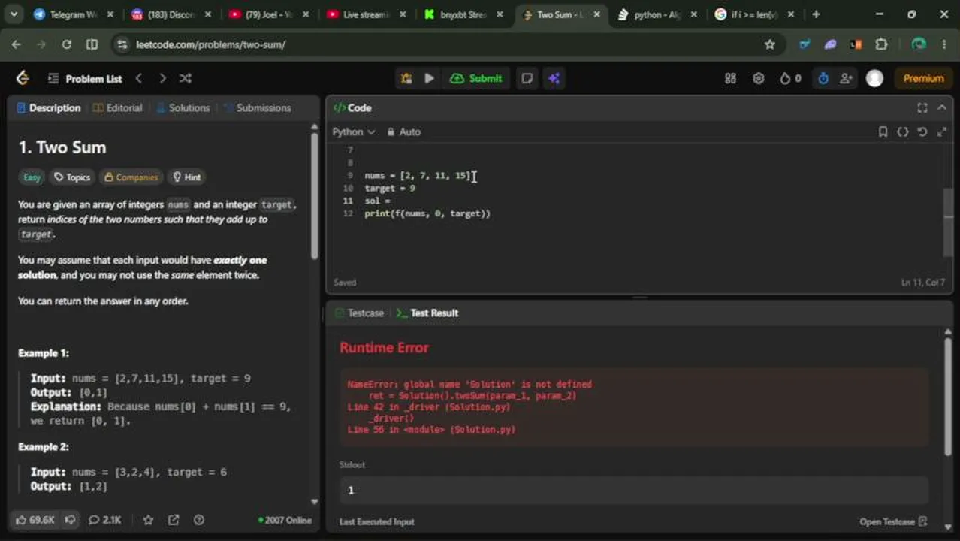Switch to the Discord browser tab
This screenshot has width=960, height=541.
171,14
